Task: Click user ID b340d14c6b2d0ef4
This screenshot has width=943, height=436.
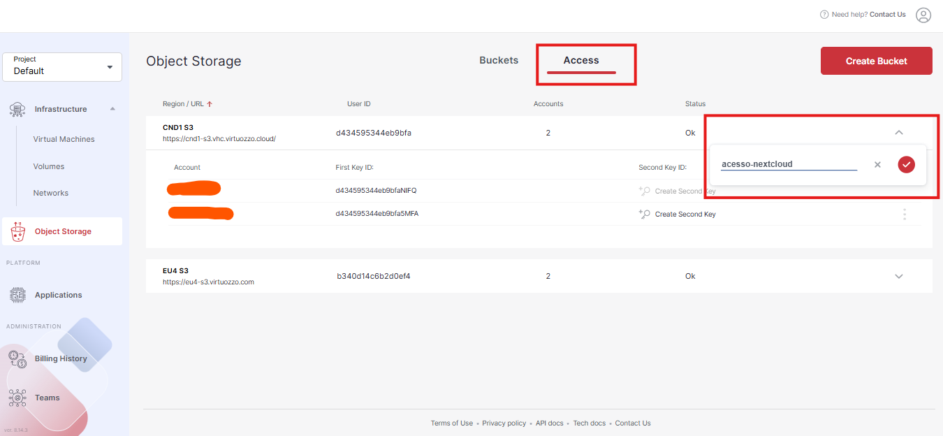Action: [374, 276]
